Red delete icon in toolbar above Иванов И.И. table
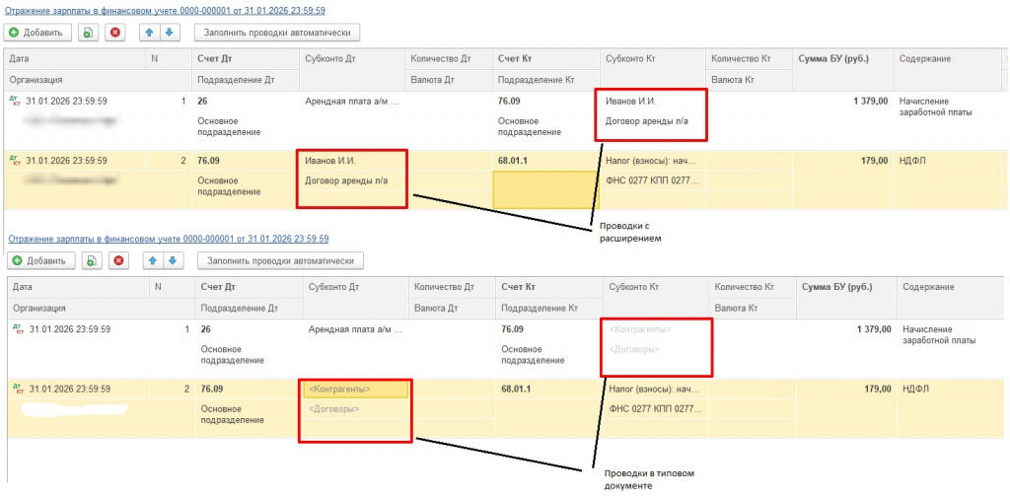Viewport: 1010px width, 499px height. pos(114,33)
